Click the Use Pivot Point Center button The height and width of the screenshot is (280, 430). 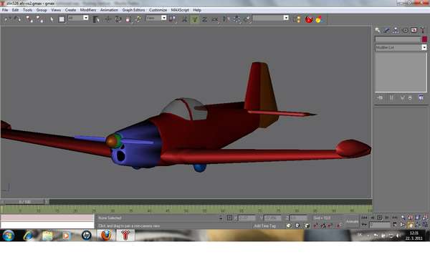(173, 19)
